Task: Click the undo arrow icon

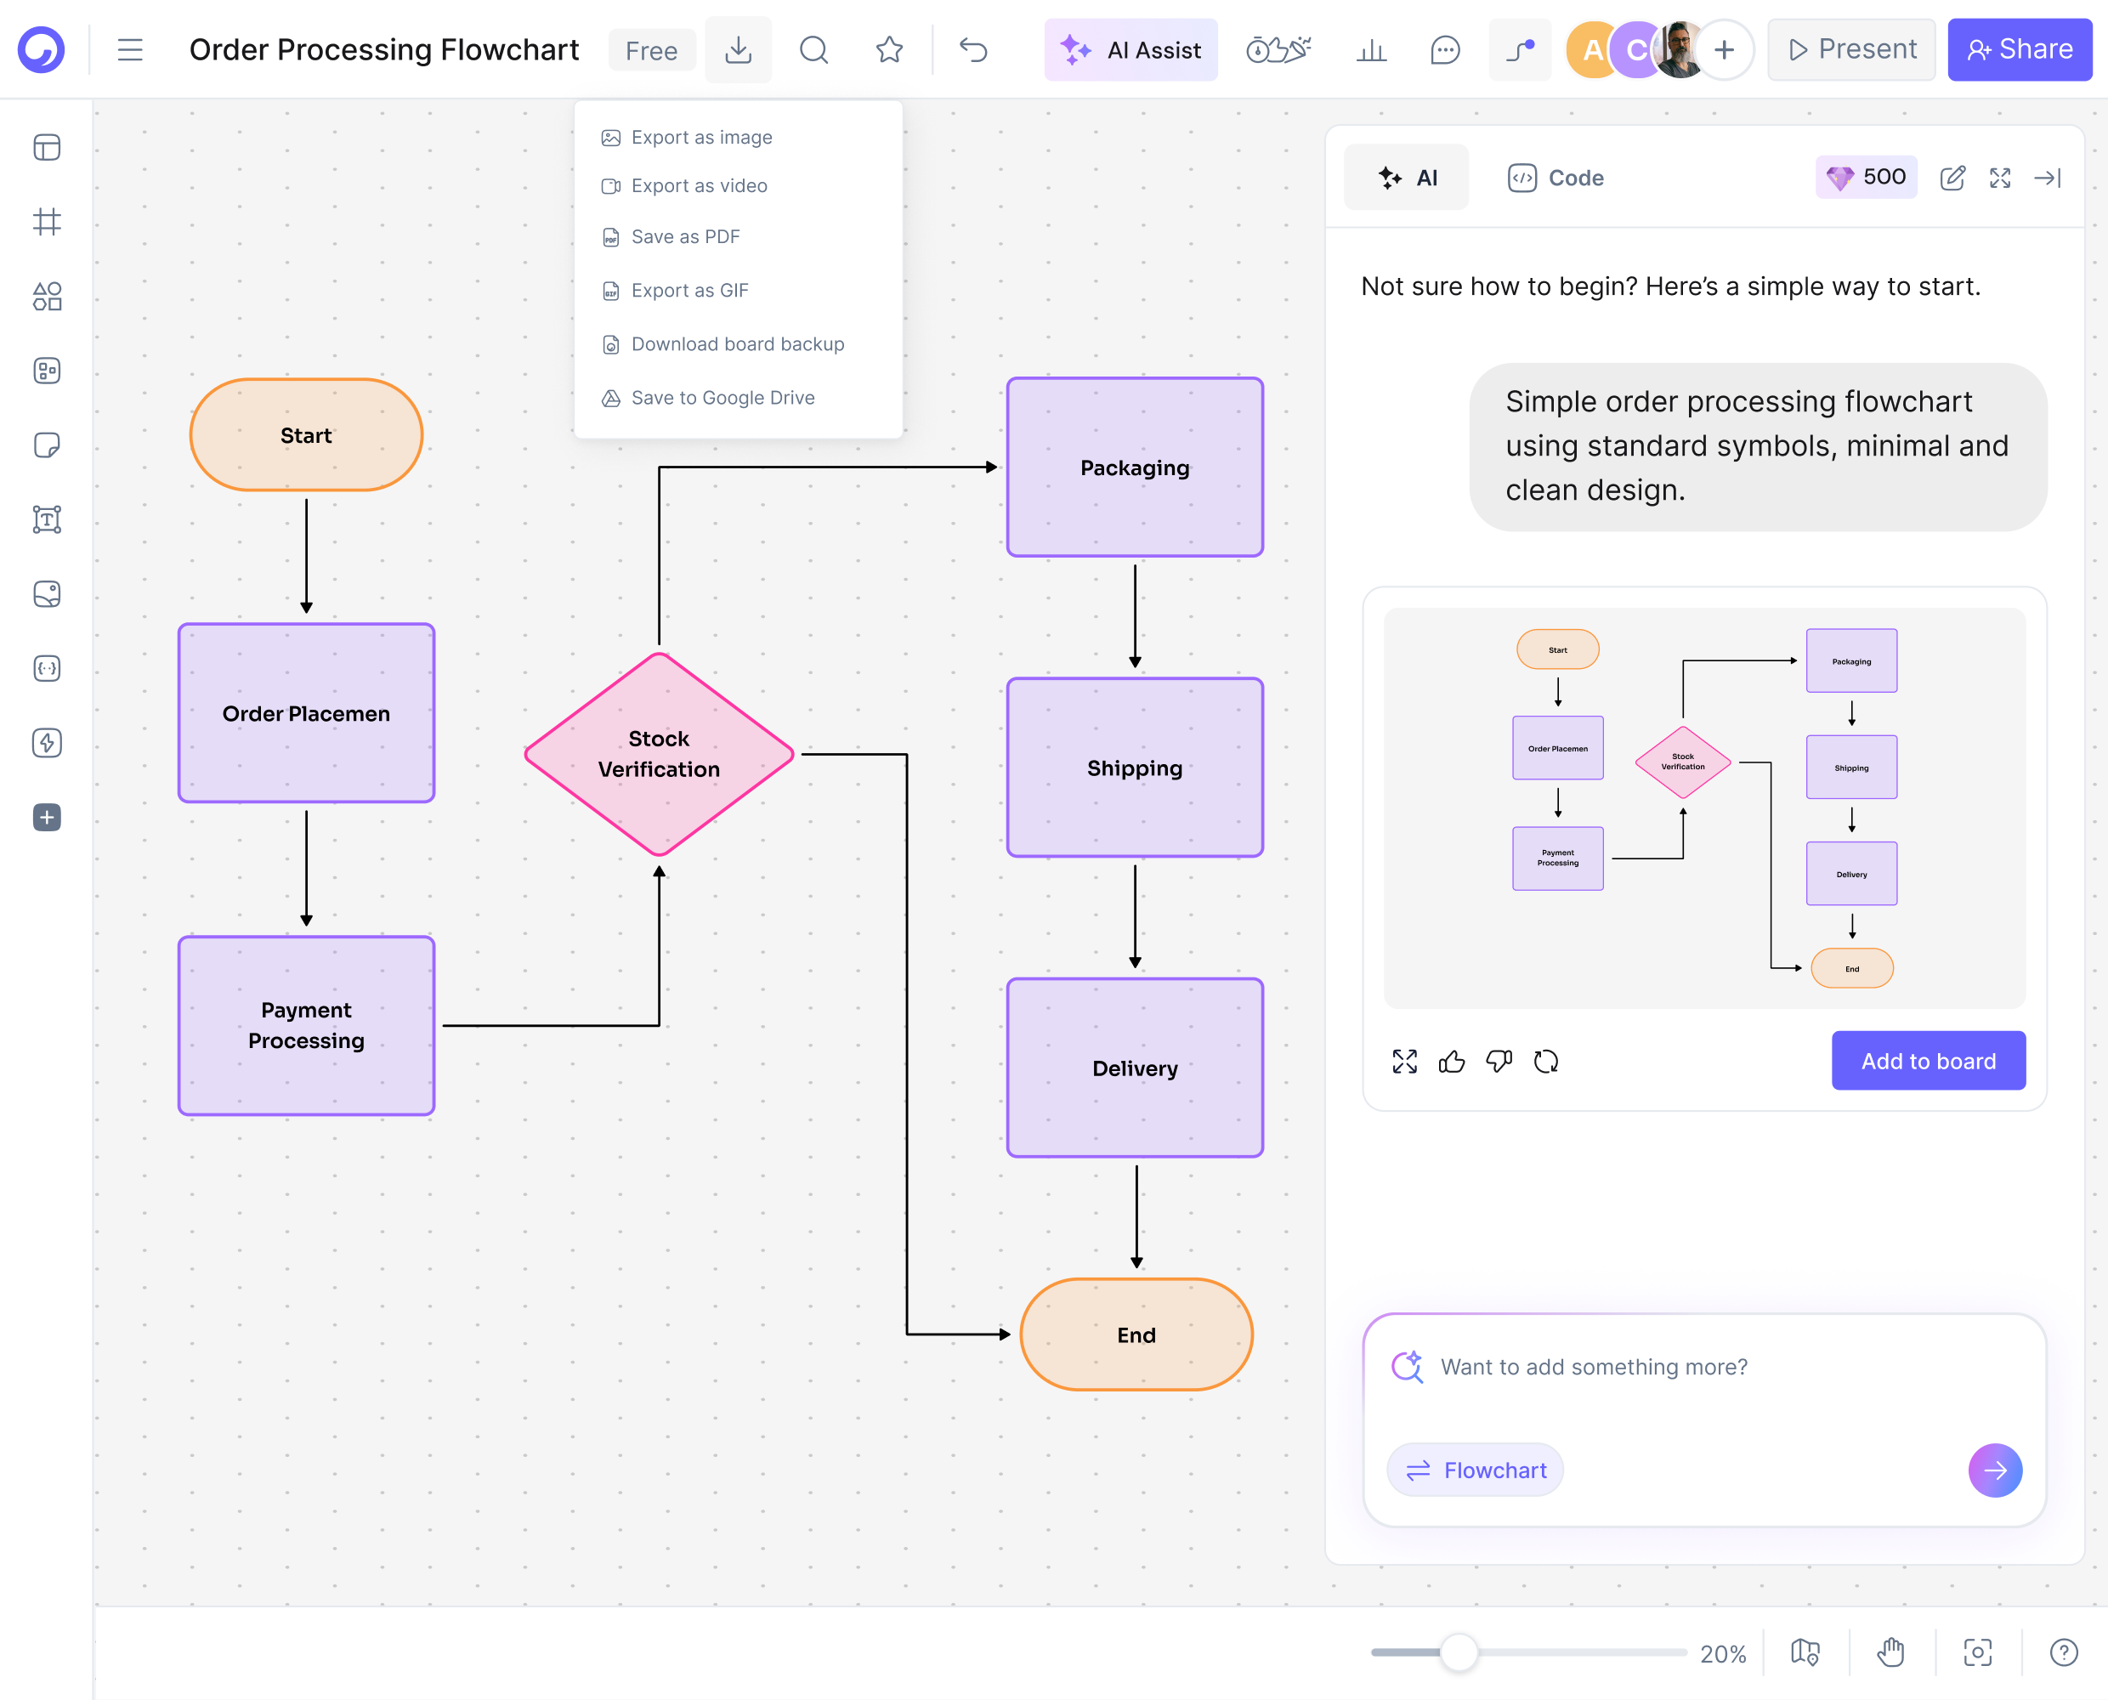Action: click(x=973, y=49)
